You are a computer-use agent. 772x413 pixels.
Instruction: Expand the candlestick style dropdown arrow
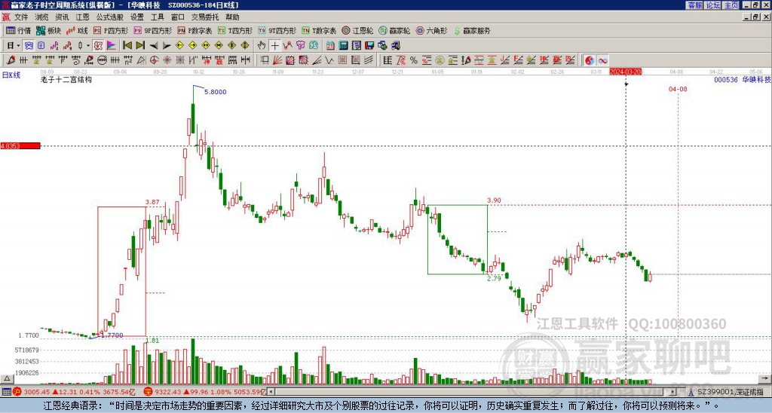click(x=88, y=45)
